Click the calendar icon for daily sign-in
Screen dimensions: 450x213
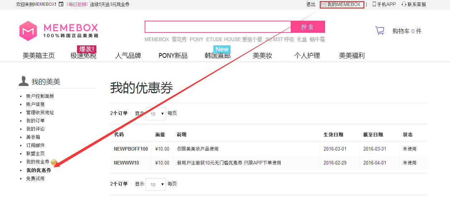point(61,4)
